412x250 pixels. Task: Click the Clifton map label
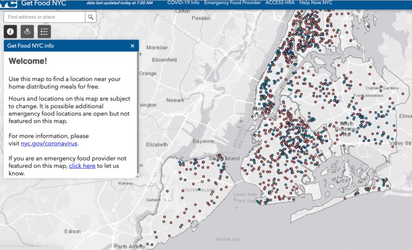pyautogui.click(x=182, y=11)
